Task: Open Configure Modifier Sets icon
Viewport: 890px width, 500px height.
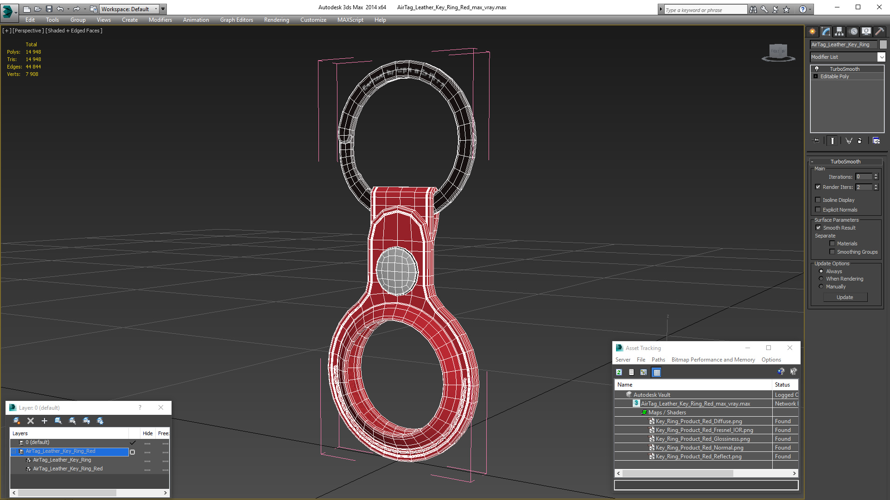Action: [876, 141]
